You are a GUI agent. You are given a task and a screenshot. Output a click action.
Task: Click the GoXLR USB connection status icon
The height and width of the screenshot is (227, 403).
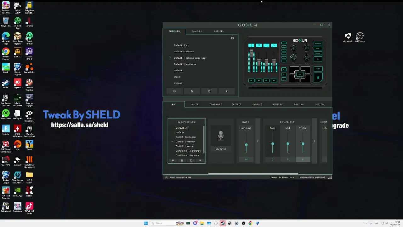tap(167, 177)
